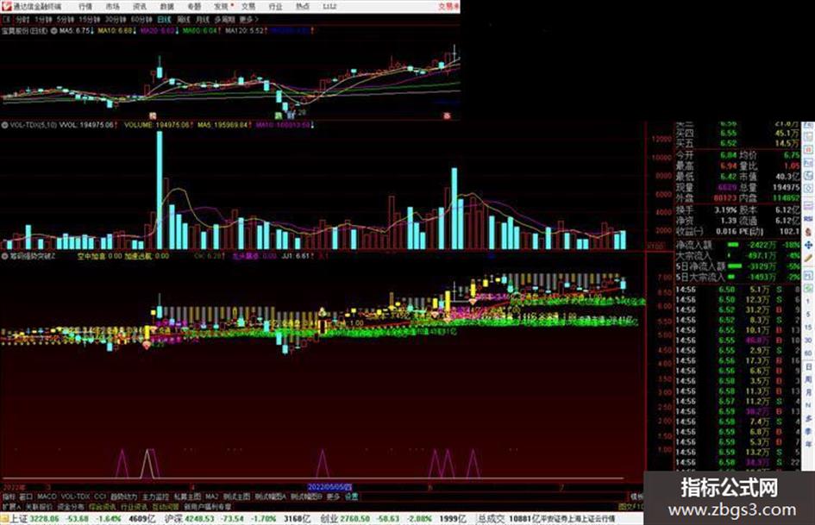Click the 筹码强势突破 indicator settings circle
This screenshot has height=525, width=815.
point(4,256)
